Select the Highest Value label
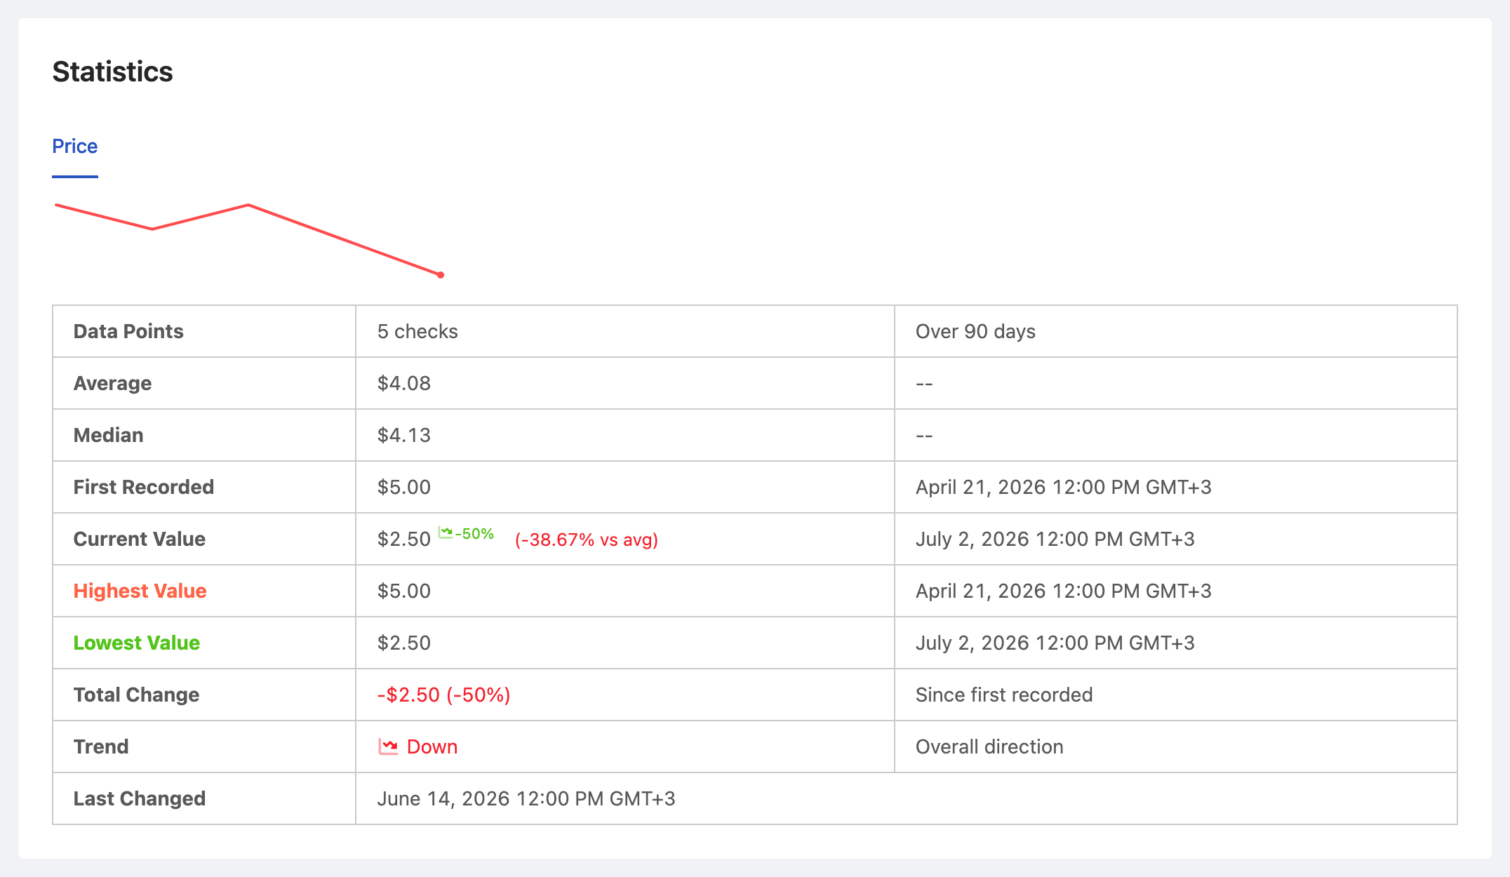This screenshot has width=1510, height=877. coord(140,591)
